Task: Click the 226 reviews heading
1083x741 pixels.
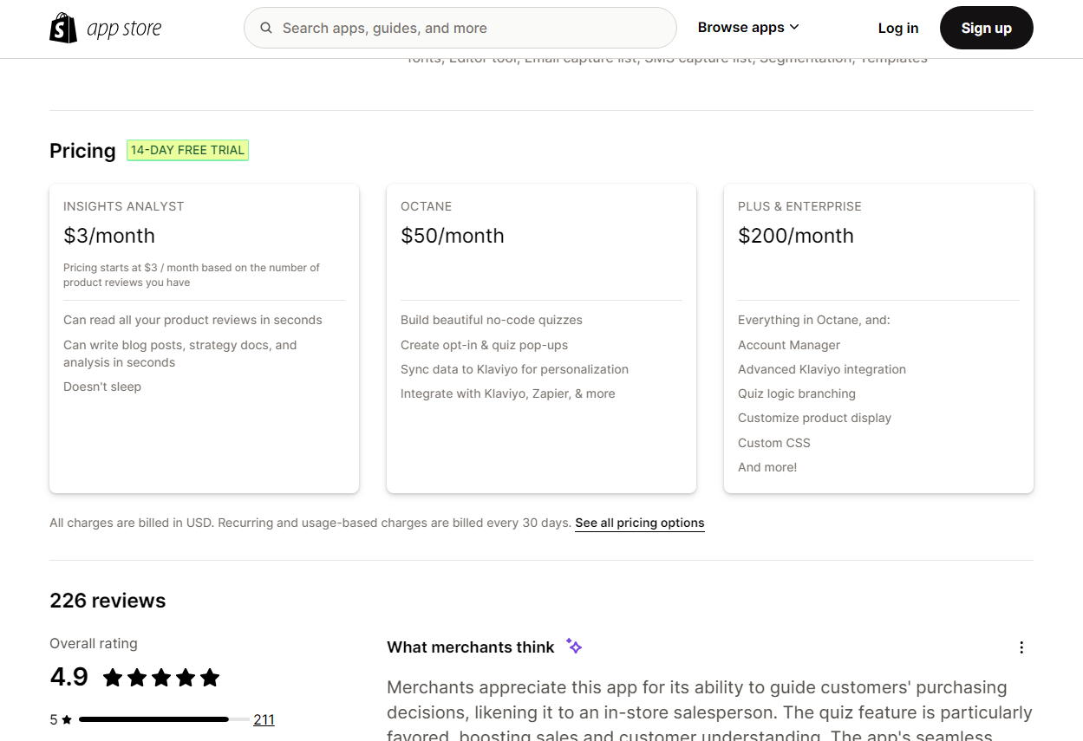Action: click(x=108, y=601)
